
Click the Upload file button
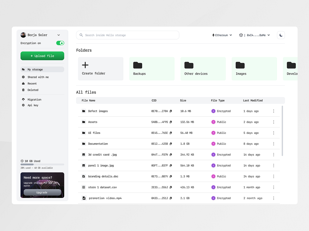[x=42, y=56]
